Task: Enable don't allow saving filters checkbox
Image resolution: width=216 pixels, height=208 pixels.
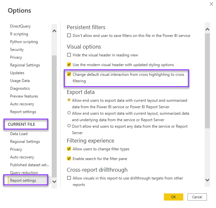Action: 69,35
